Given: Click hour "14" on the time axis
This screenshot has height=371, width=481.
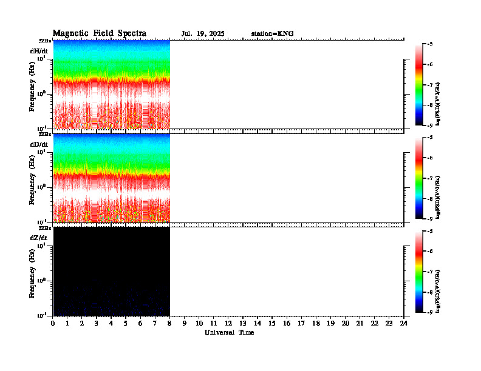Looking at the screenshot, I should click(258, 324).
